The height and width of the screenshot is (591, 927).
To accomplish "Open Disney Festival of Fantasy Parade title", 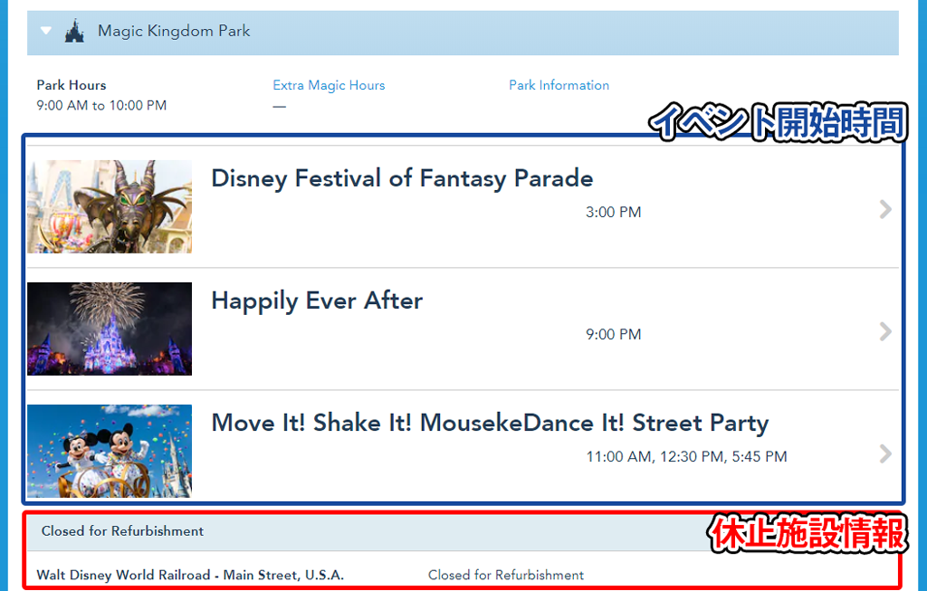I will [x=402, y=178].
